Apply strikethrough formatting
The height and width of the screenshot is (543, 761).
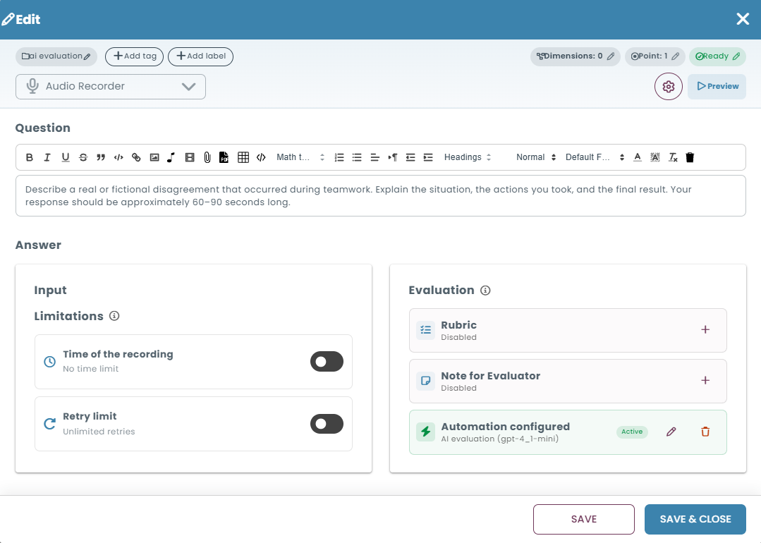coord(83,157)
